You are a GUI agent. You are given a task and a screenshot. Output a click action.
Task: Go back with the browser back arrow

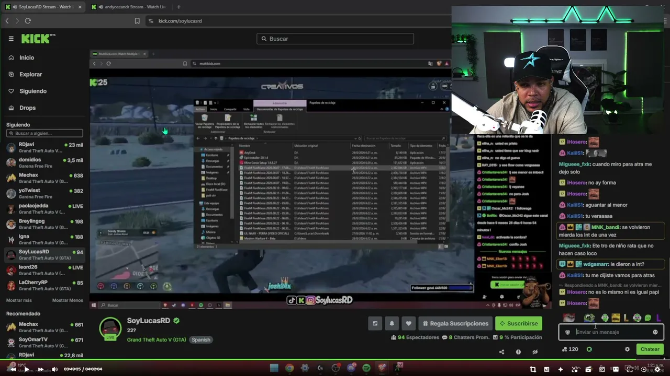pos(7,21)
